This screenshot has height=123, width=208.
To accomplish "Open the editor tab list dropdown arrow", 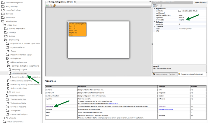I will (150, 2).
